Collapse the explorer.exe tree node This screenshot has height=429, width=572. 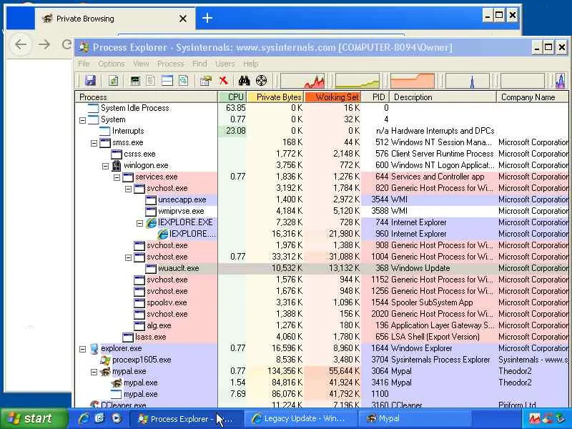coord(83,349)
